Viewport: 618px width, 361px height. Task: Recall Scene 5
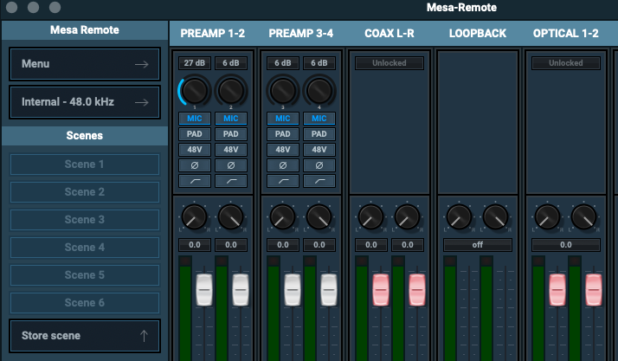(85, 275)
